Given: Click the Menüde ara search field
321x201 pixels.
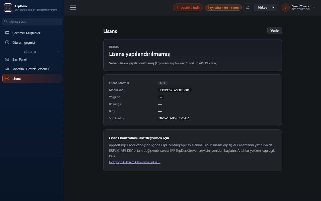Looking at the screenshot, I should [32, 22].
